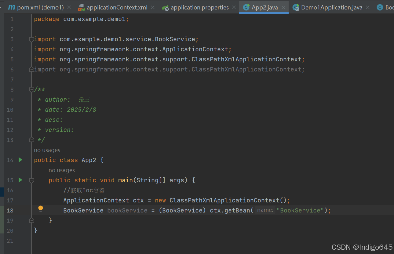This screenshot has width=394, height=254.
Task: Click the Maven icon on pom.xml tab
Action: point(11,7)
